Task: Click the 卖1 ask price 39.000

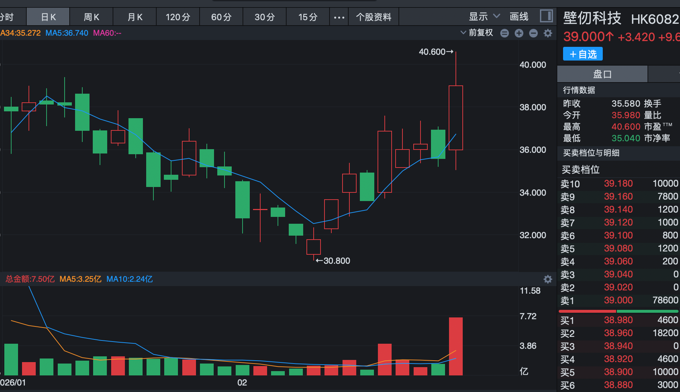Action: [x=618, y=300]
